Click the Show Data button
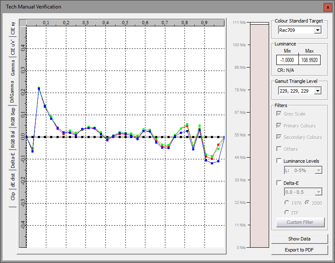Image resolution: width=335 pixels, height=263 pixels. coord(299,239)
